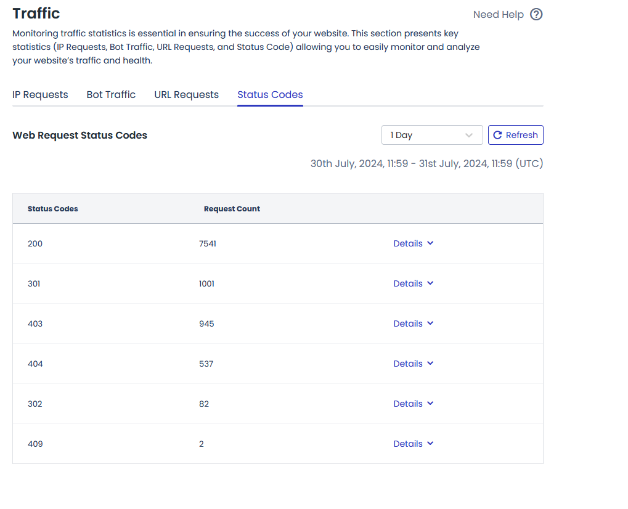Switch to the Bot Traffic tab
628x509 pixels.
[x=111, y=94]
